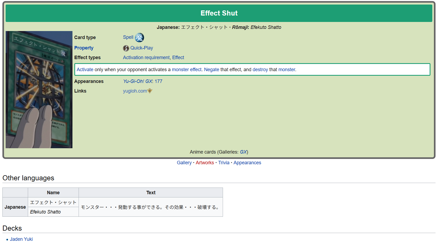Screen dimensions: 439x244
Task: Click the Japanese name エフェクト・シャット in header
Action: [204, 27]
